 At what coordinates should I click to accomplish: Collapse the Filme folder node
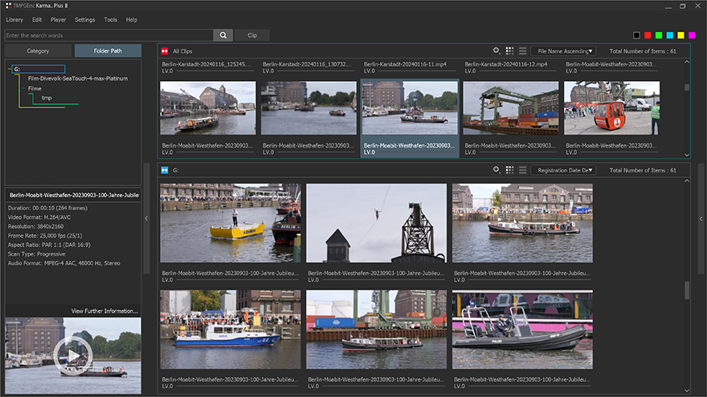[22, 88]
